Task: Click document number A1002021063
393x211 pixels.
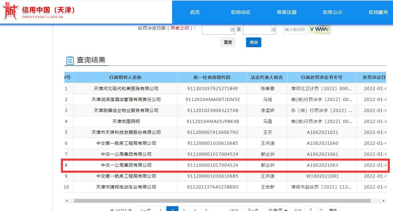Action: click(322, 165)
